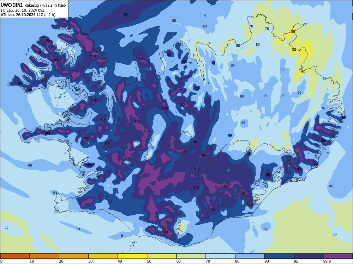Click the '0' legend tick label
Viewport: 353px width, 264px height.
coord(1,261)
